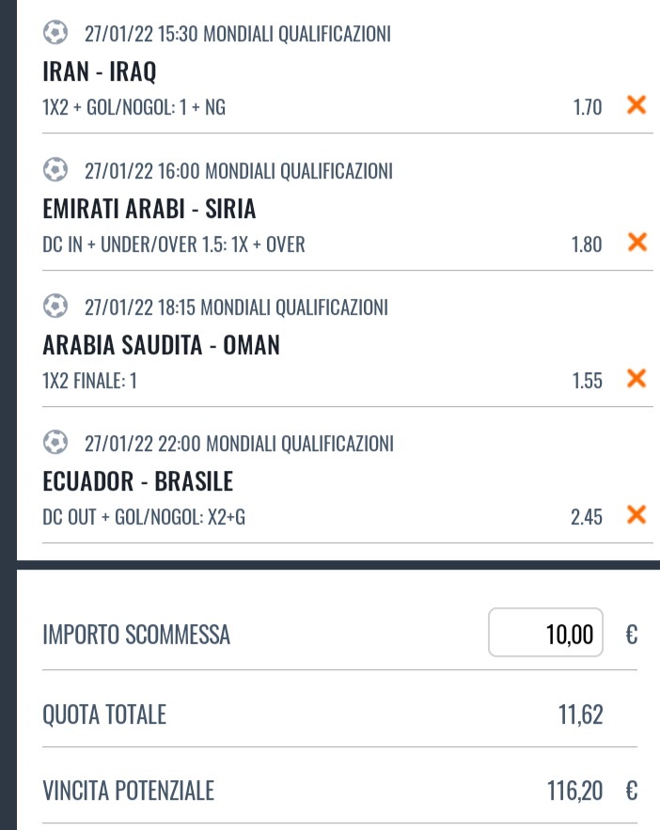Screen dimensions: 660x830
Task: Select the 1.70 odds value
Action: click(588, 107)
